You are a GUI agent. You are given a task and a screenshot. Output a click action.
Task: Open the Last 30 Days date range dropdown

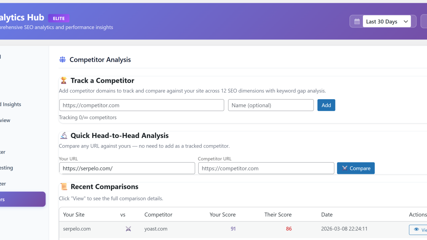click(386, 21)
